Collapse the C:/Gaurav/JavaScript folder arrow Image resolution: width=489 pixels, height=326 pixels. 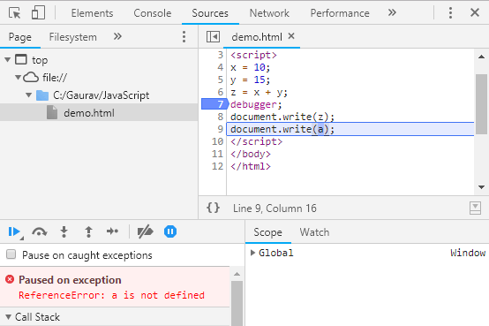(x=29, y=95)
